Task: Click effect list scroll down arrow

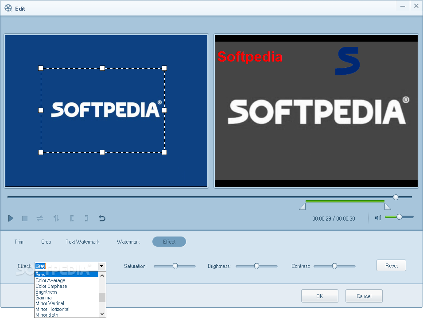Action: coord(102,314)
